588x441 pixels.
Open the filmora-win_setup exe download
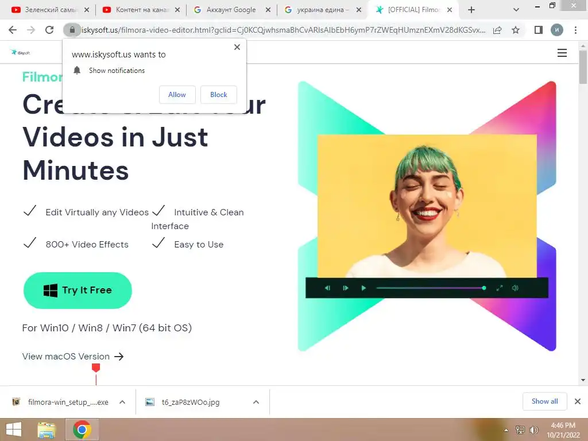(x=62, y=402)
